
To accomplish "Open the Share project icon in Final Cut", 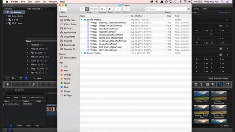I will [x=228, y=84].
